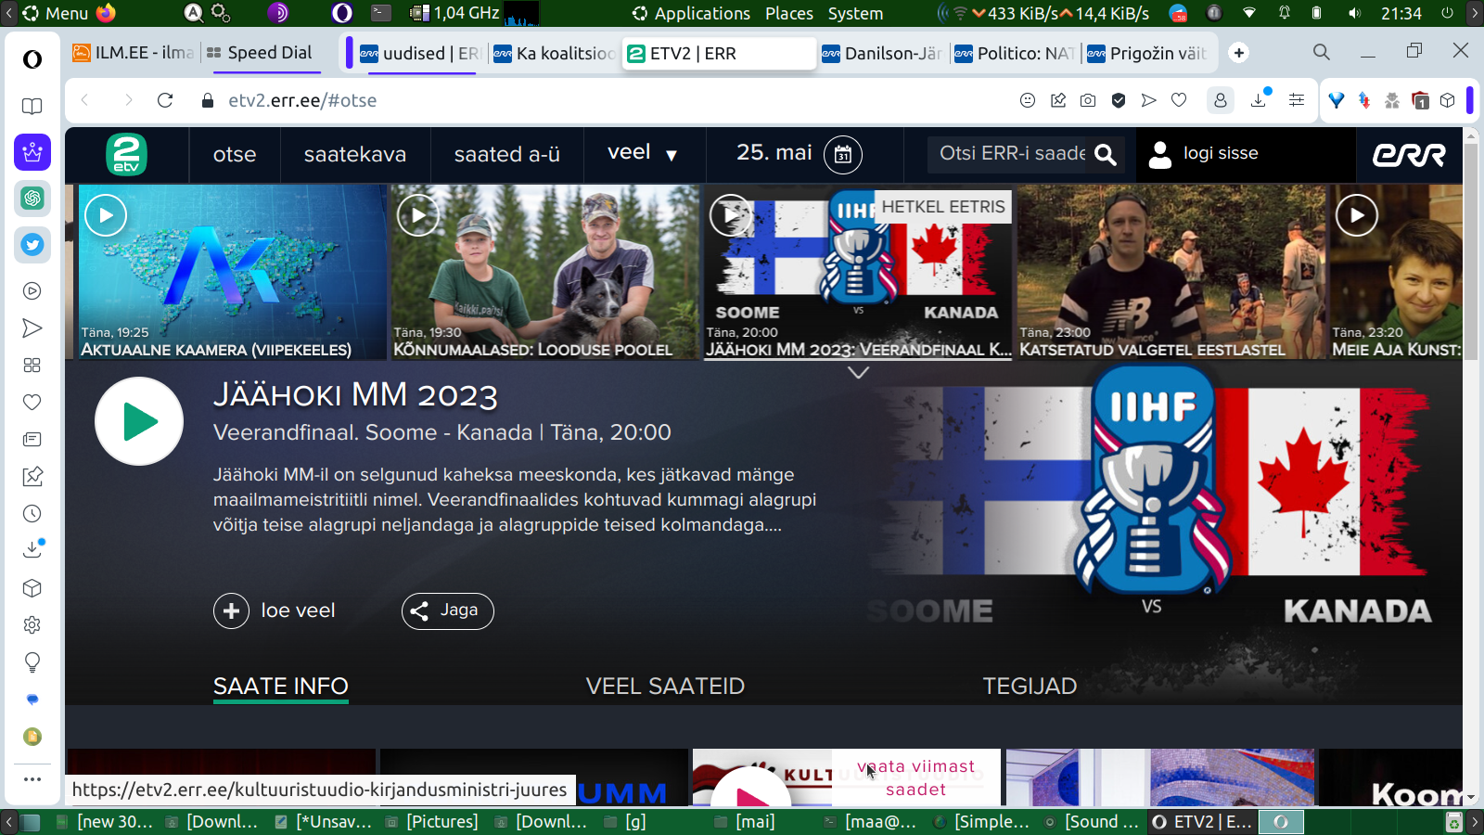This screenshot has height=835, width=1484.
Task: Open ChatGPT in the sidebar
Action: [x=32, y=198]
